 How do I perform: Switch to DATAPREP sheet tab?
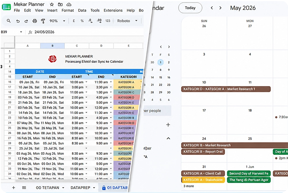(80, 188)
